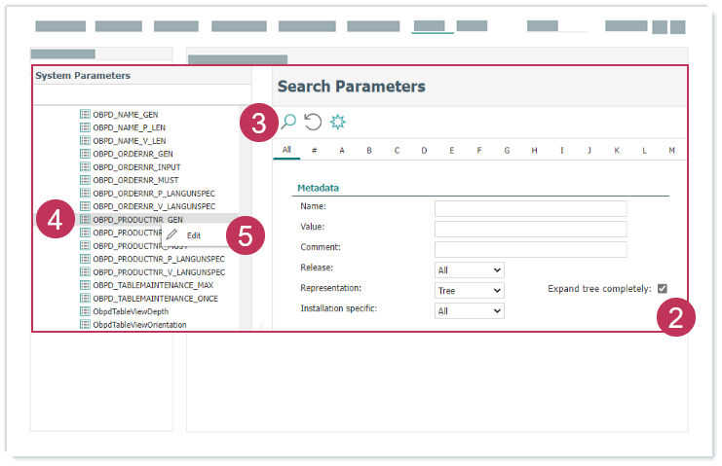Select OBPD_ORDERNR_MUST in the tree
The height and width of the screenshot is (466, 722).
[x=134, y=180]
